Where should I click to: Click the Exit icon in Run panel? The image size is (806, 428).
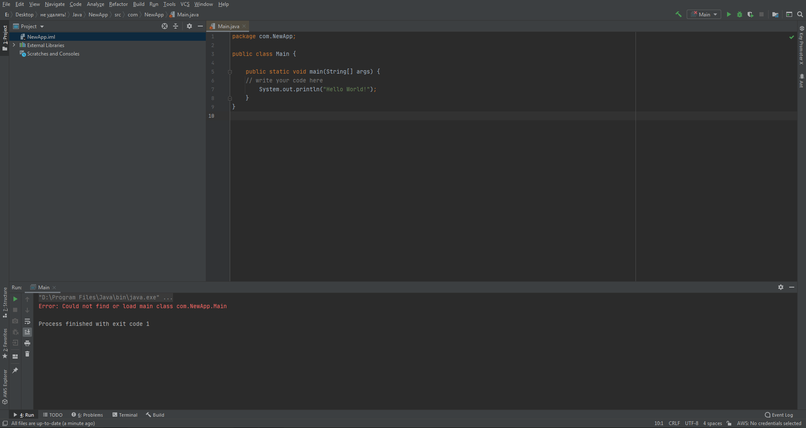(x=15, y=343)
